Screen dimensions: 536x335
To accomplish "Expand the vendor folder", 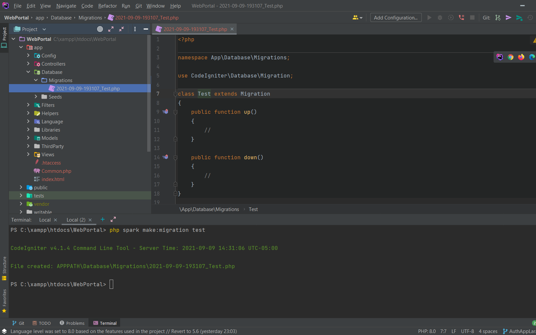I will click(x=21, y=204).
